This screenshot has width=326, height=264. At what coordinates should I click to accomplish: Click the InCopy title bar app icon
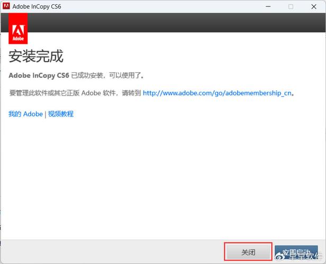click(6, 6)
